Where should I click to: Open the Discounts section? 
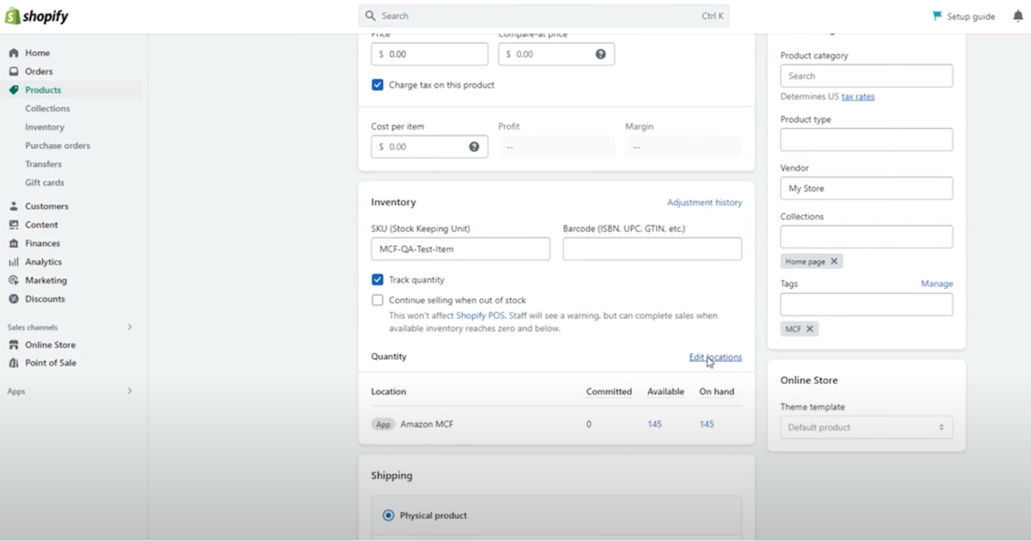point(44,299)
